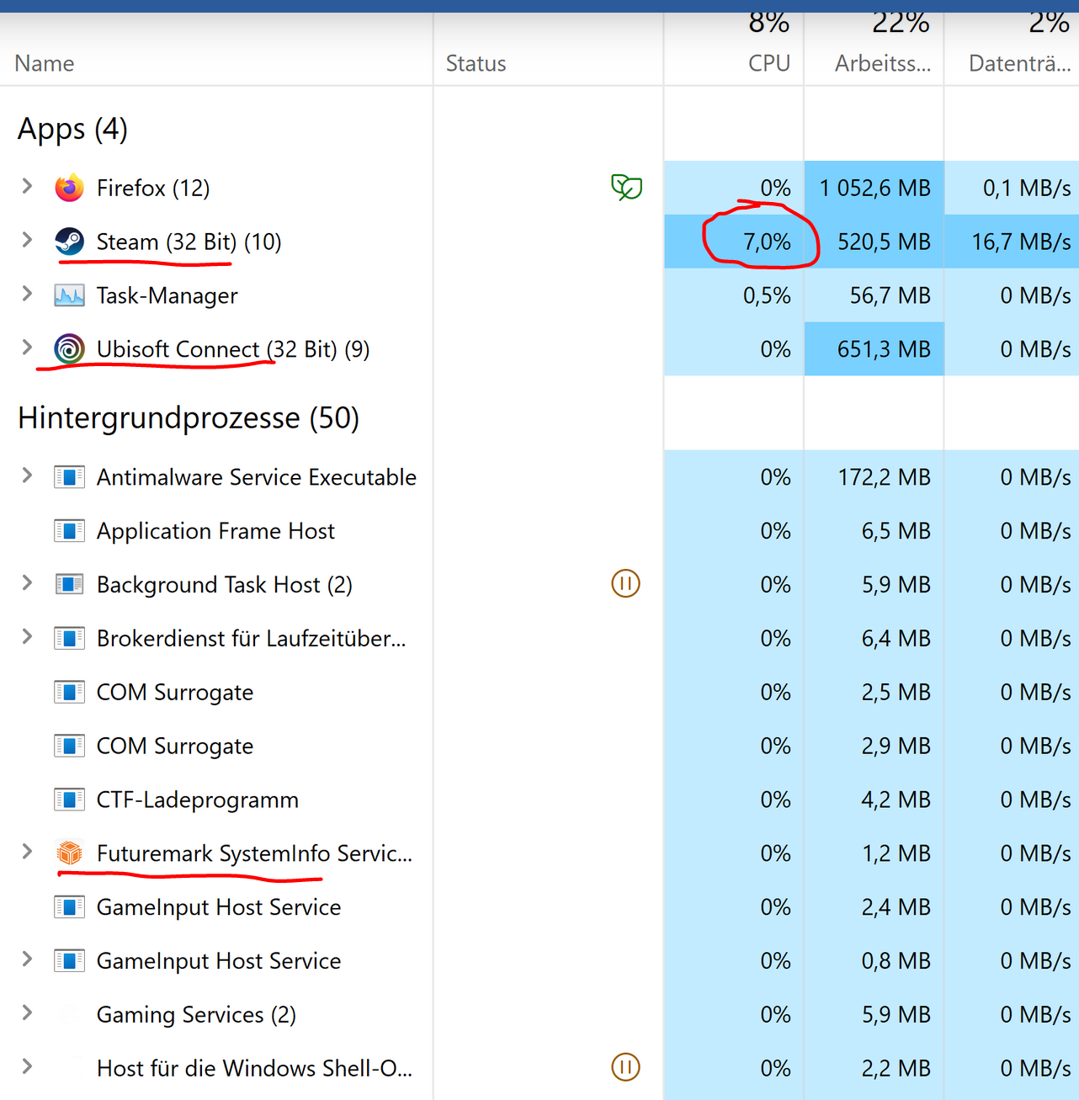This screenshot has height=1100, width=1079.
Task: Click the Task-Manager app icon
Action: click(x=69, y=295)
